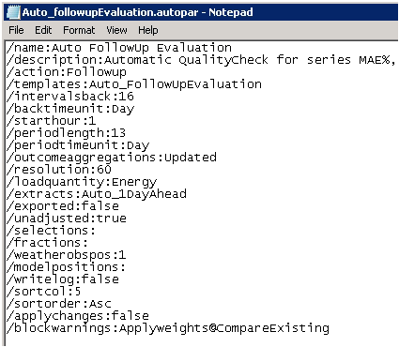
Task: Open the Format menu
Action: coord(79,30)
